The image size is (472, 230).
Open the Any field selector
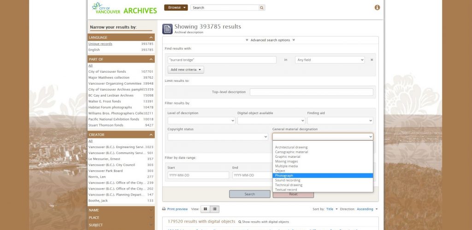point(330,60)
